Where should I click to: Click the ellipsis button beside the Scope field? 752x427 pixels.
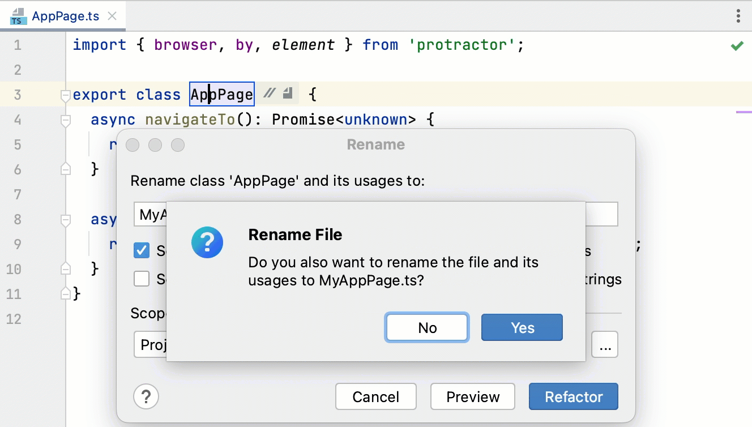point(605,345)
